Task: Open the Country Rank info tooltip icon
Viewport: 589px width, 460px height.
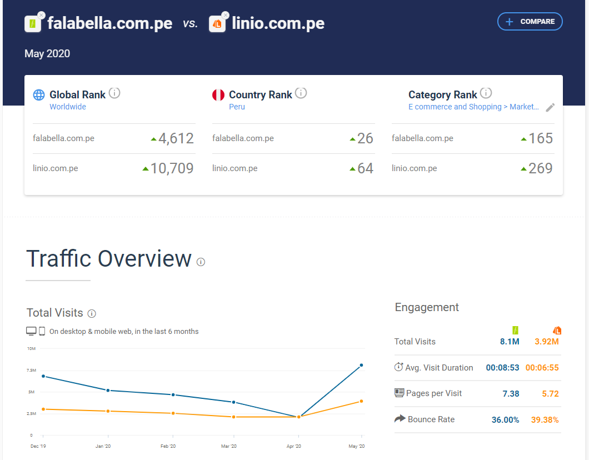Action: point(301,93)
